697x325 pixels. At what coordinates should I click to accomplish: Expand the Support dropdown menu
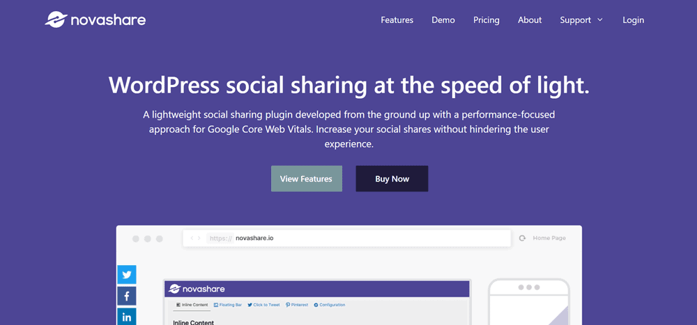click(x=581, y=20)
